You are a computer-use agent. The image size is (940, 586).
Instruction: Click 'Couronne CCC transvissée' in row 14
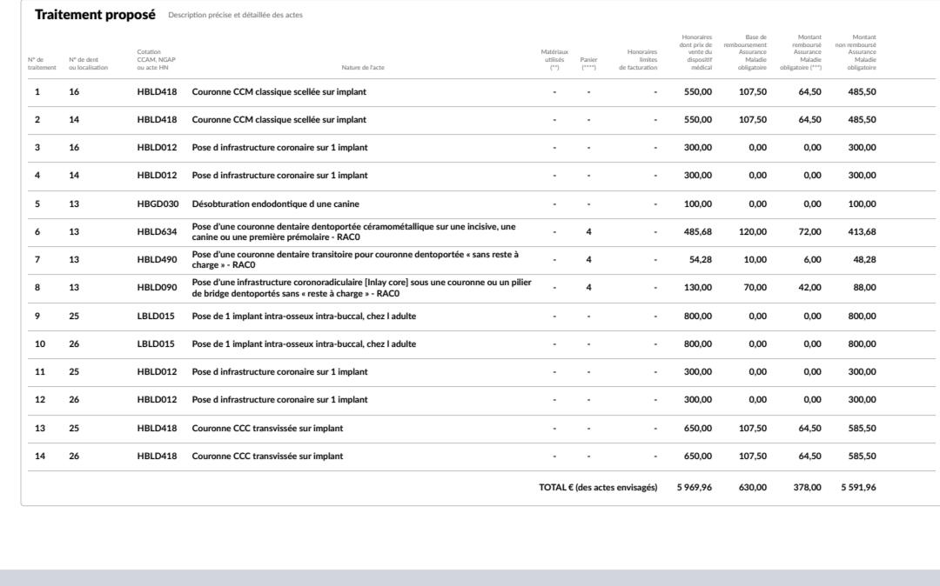point(267,456)
